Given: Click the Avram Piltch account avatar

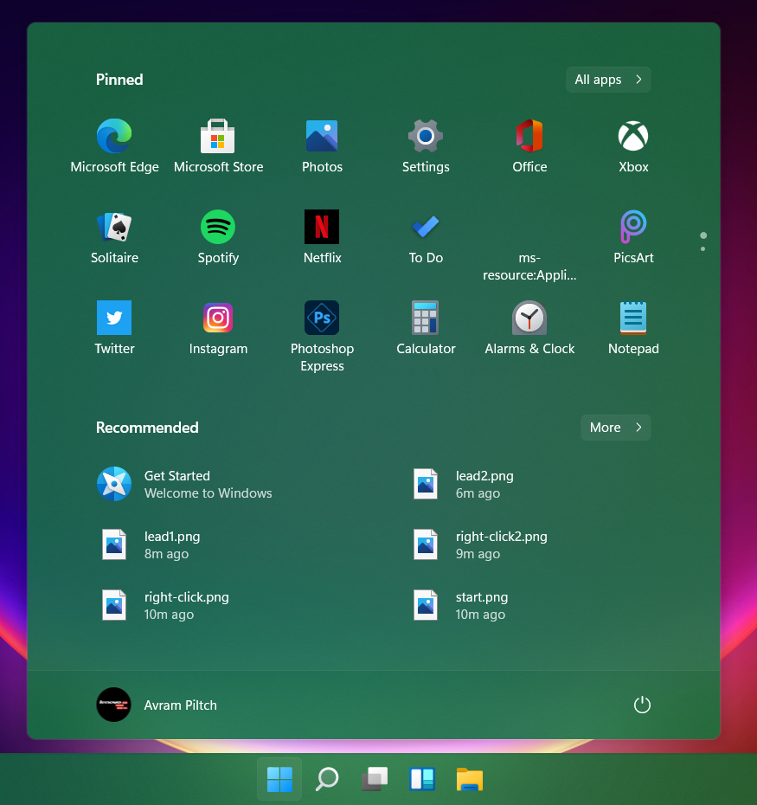Looking at the screenshot, I should 113,705.
